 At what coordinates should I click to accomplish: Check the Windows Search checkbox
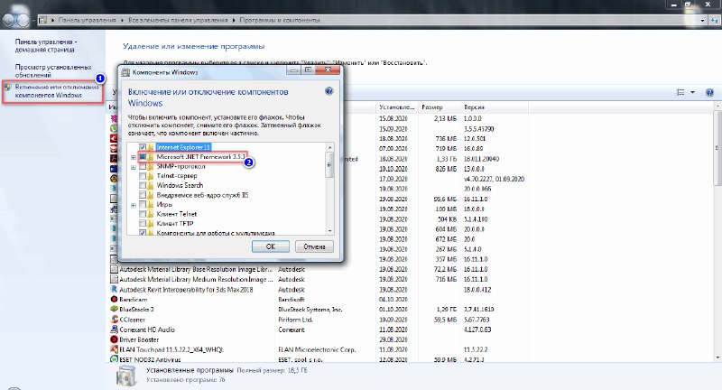pos(143,185)
